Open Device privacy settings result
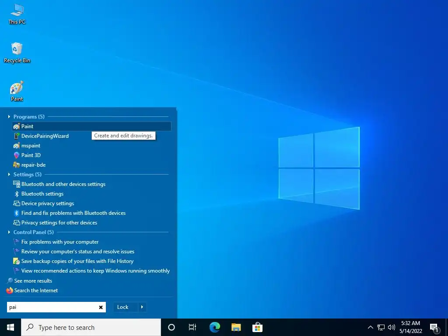The image size is (448, 336). point(92,203)
